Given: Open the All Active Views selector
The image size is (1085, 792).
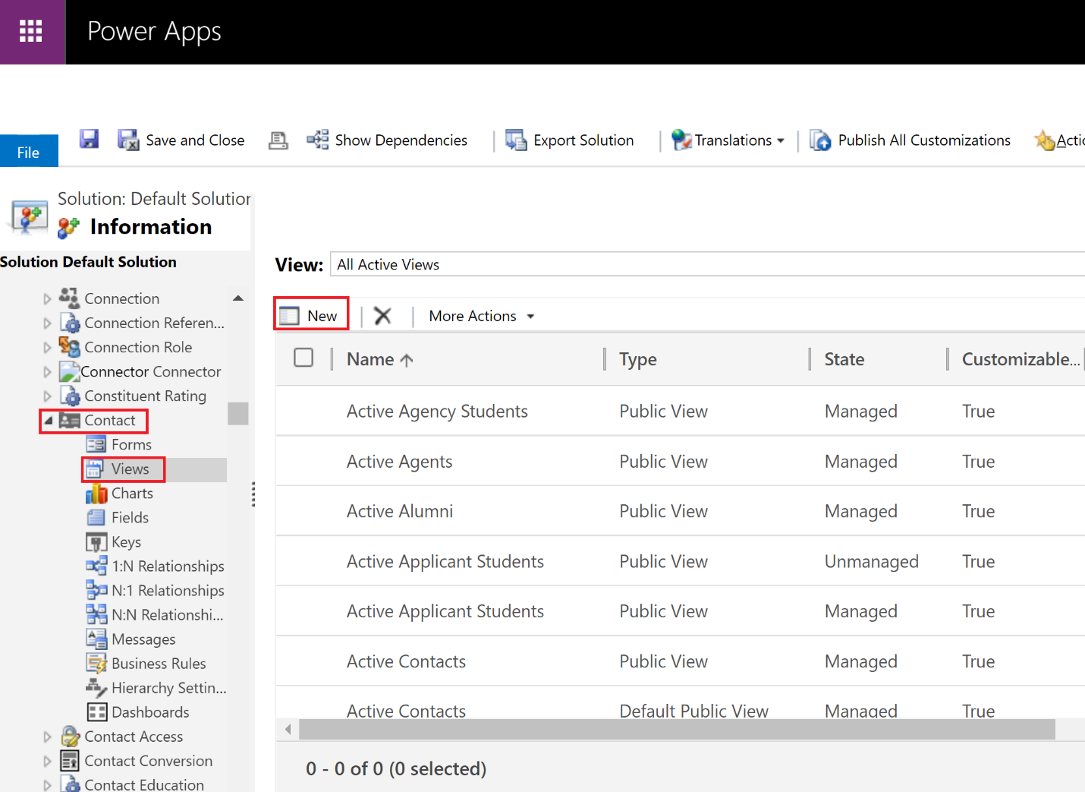Looking at the screenshot, I should tap(707, 264).
